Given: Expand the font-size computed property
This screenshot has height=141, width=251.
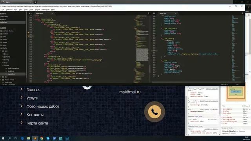Looking at the screenshot, I should click(x=222, y=113).
